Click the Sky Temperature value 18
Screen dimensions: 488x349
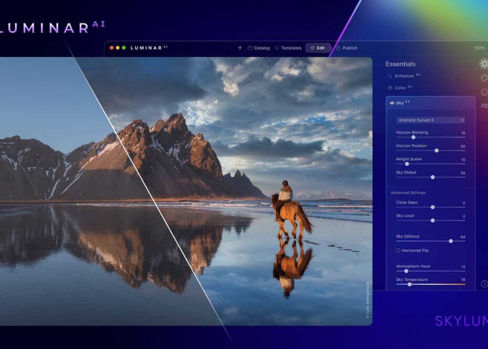click(x=463, y=280)
